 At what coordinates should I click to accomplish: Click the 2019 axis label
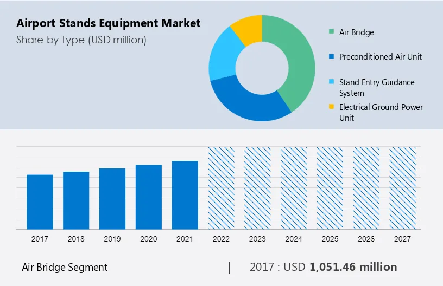(112, 239)
